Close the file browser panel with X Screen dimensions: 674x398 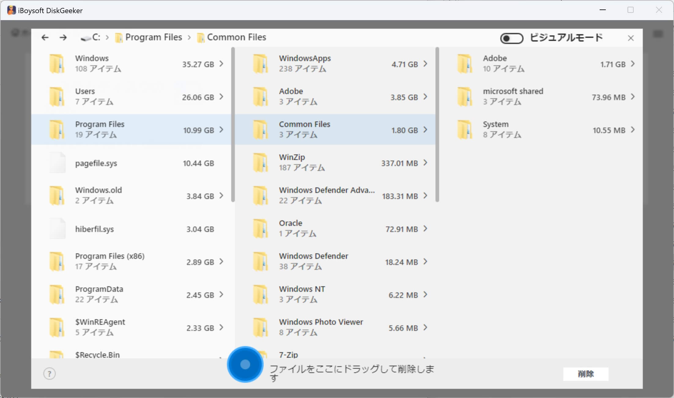tap(631, 38)
